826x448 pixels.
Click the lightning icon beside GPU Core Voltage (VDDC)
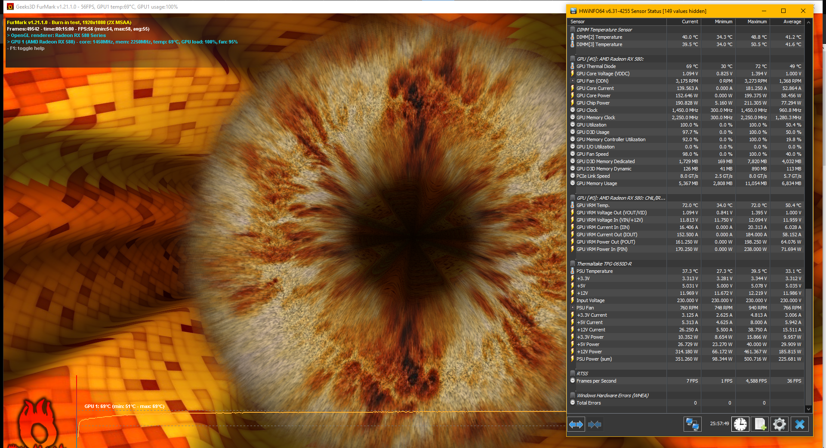[x=572, y=74]
